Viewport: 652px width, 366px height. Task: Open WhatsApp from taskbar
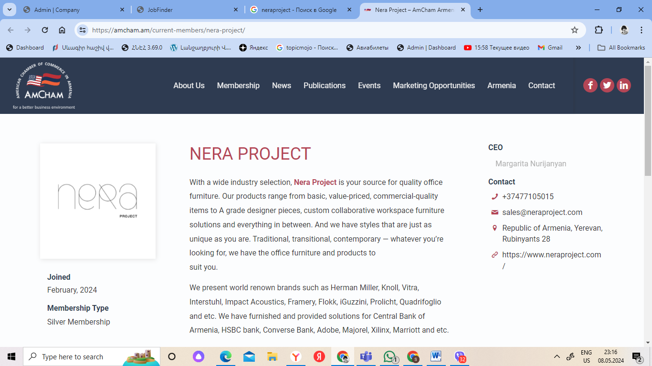point(390,356)
